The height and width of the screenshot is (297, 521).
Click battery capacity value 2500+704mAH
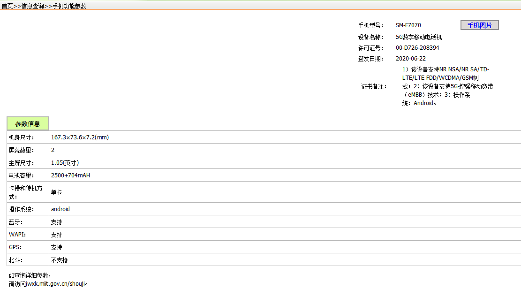(70, 175)
